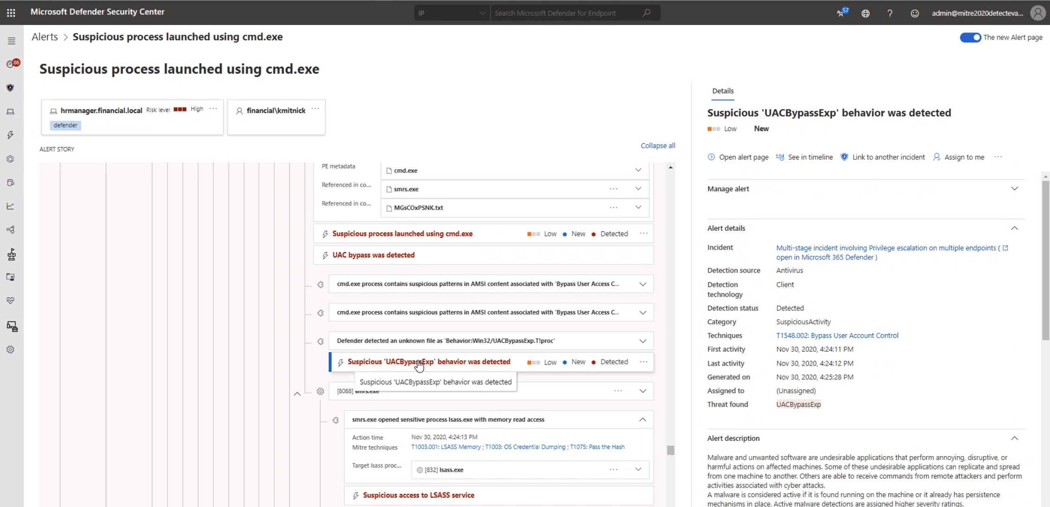Screen dimensions: 1050x507
Task: Open T1548.002 Bypass User Account Control link
Action: point(837,336)
